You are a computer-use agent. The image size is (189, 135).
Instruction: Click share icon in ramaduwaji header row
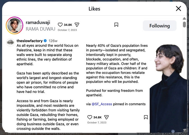tap(77, 25)
